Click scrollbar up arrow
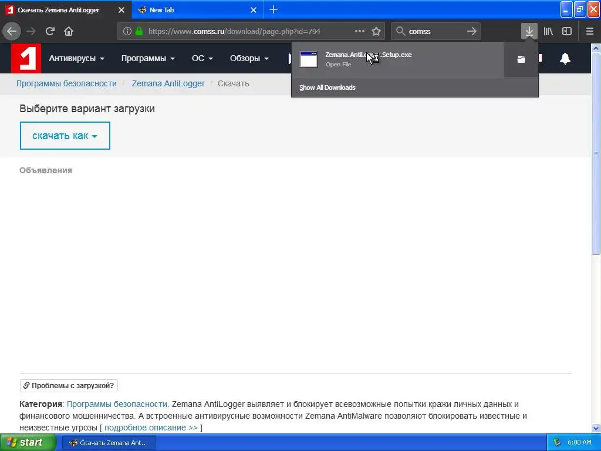This screenshot has height=451, width=601. pos(596,48)
